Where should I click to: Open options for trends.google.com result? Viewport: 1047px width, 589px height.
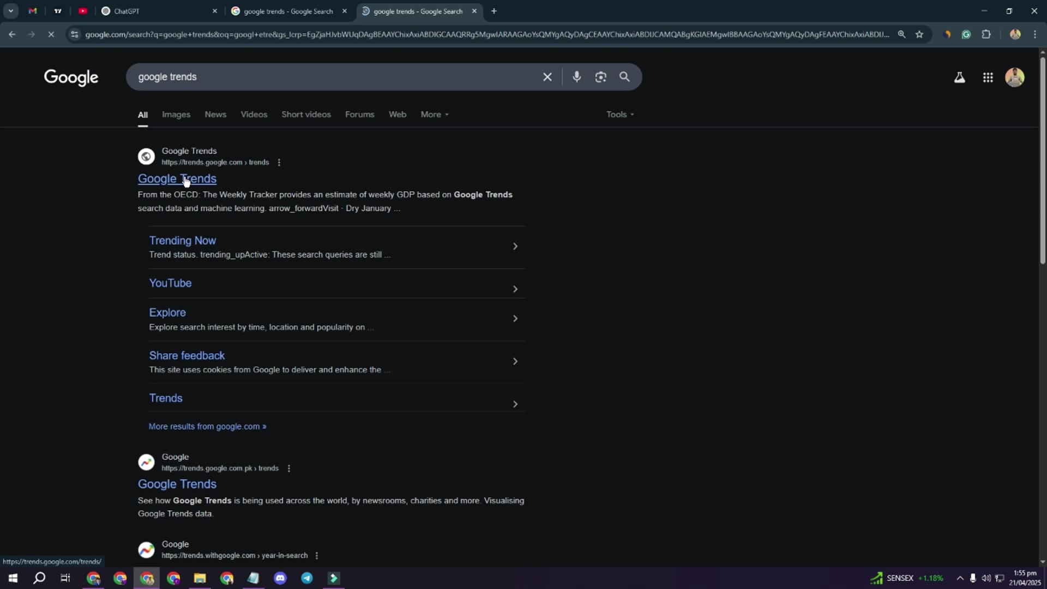pyautogui.click(x=279, y=163)
